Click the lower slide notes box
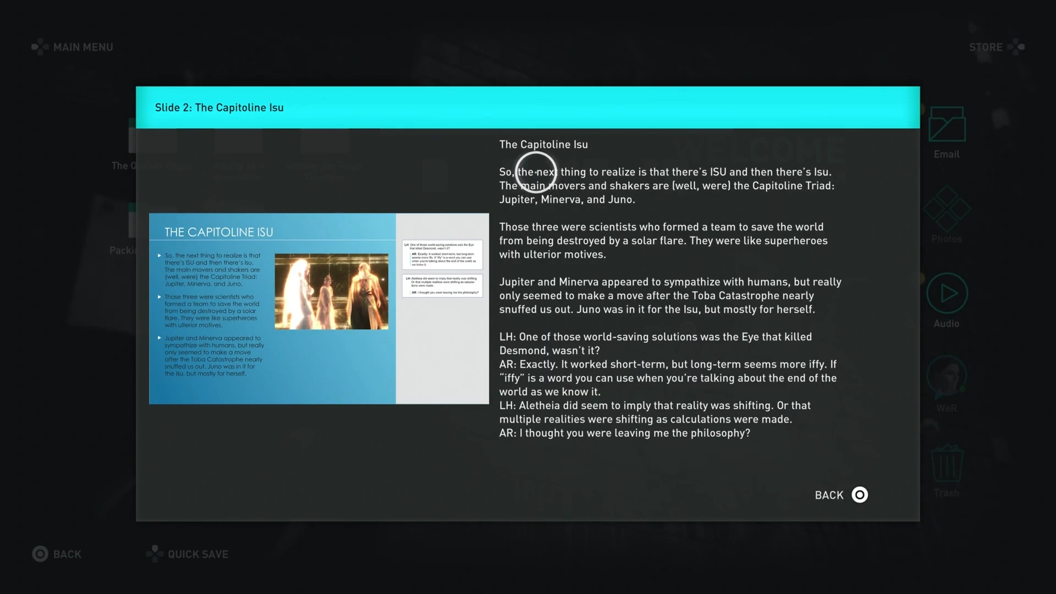Image resolution: width=1056 pixels, height=594 pixels. tap(442, 285)
